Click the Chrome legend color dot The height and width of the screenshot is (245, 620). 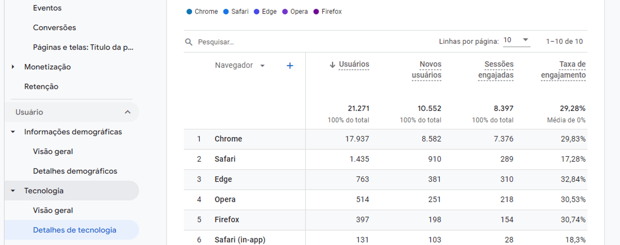pos(189,12)
